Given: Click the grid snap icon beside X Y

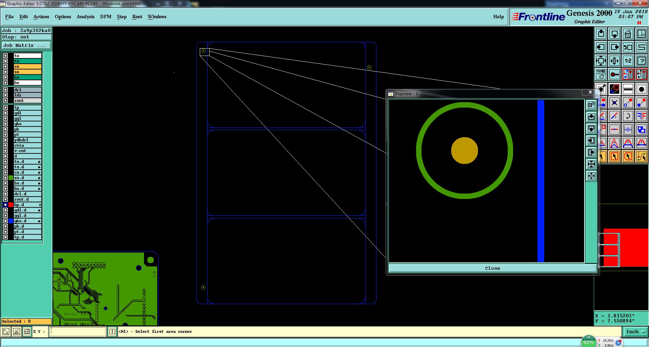Looking at the screenshot, I should click(27, 331).
